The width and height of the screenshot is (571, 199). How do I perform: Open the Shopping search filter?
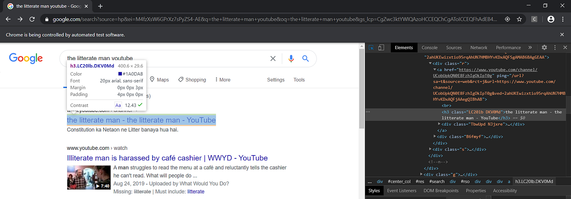(192, 80)
